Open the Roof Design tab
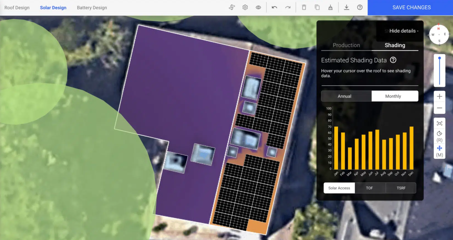Image resolution: width=453 pixels, height=240 pixels. pos(17,8)
